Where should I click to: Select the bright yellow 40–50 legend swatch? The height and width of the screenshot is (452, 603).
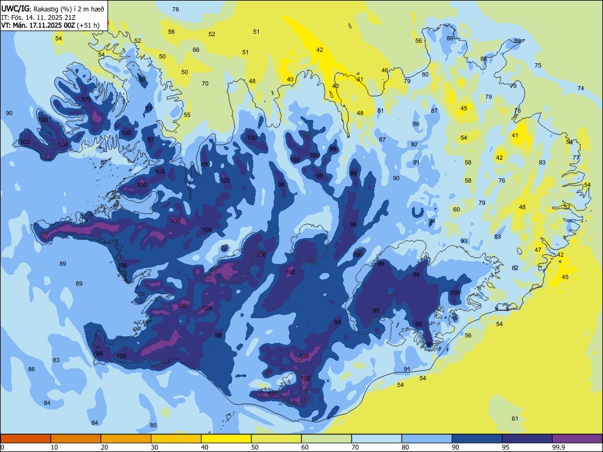point(226,439)
